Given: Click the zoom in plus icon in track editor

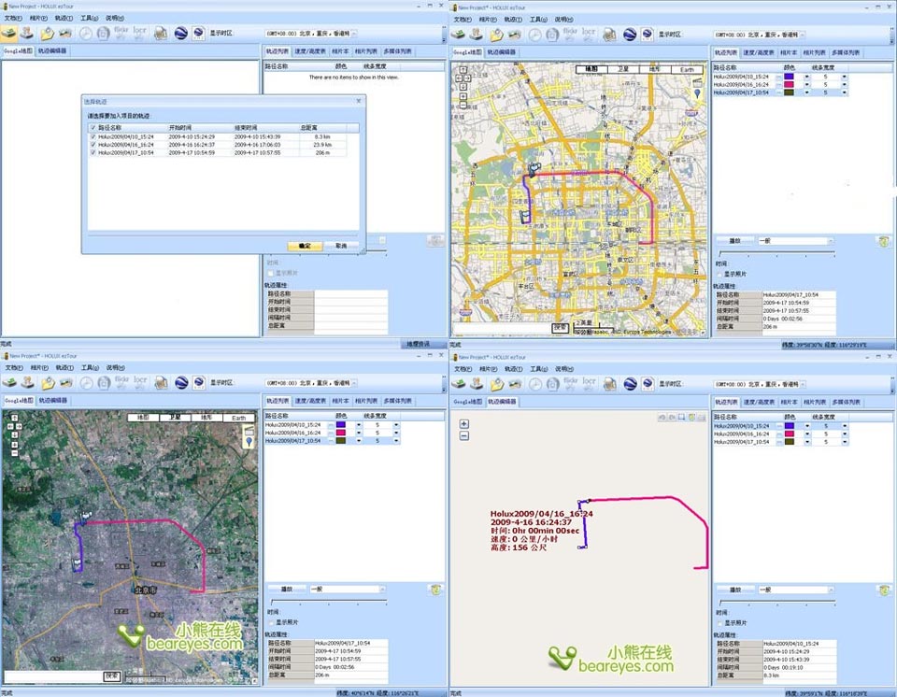Looking at the screenshot, I should 464,424.
